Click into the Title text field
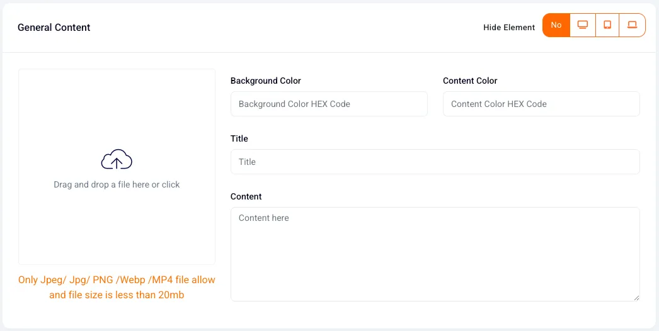Image resolution: width=659 pixels, height=331 pixels. tap(435, 162)
